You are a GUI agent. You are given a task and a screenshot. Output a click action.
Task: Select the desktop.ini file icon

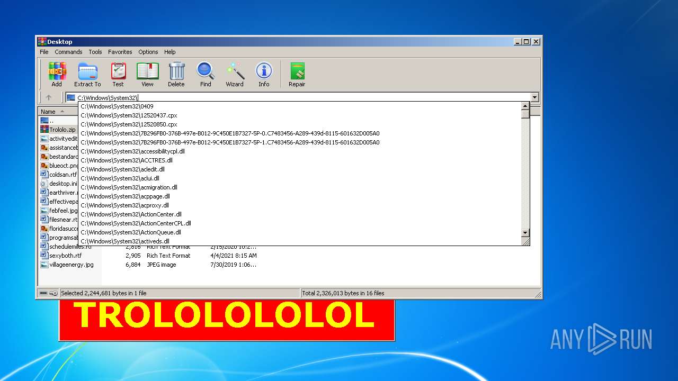pyautogui.click(x=44, y=184)
